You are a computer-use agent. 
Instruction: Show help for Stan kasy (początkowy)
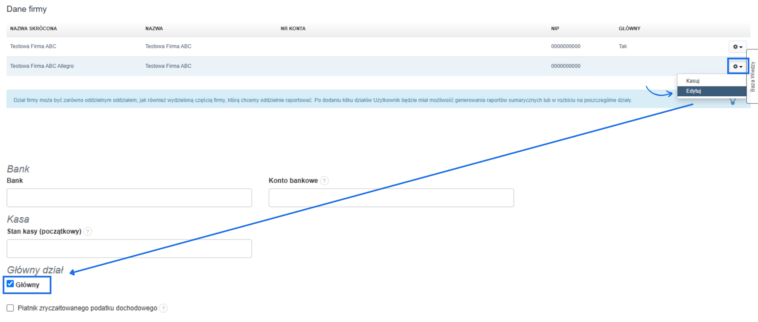(x=88, y=232)
